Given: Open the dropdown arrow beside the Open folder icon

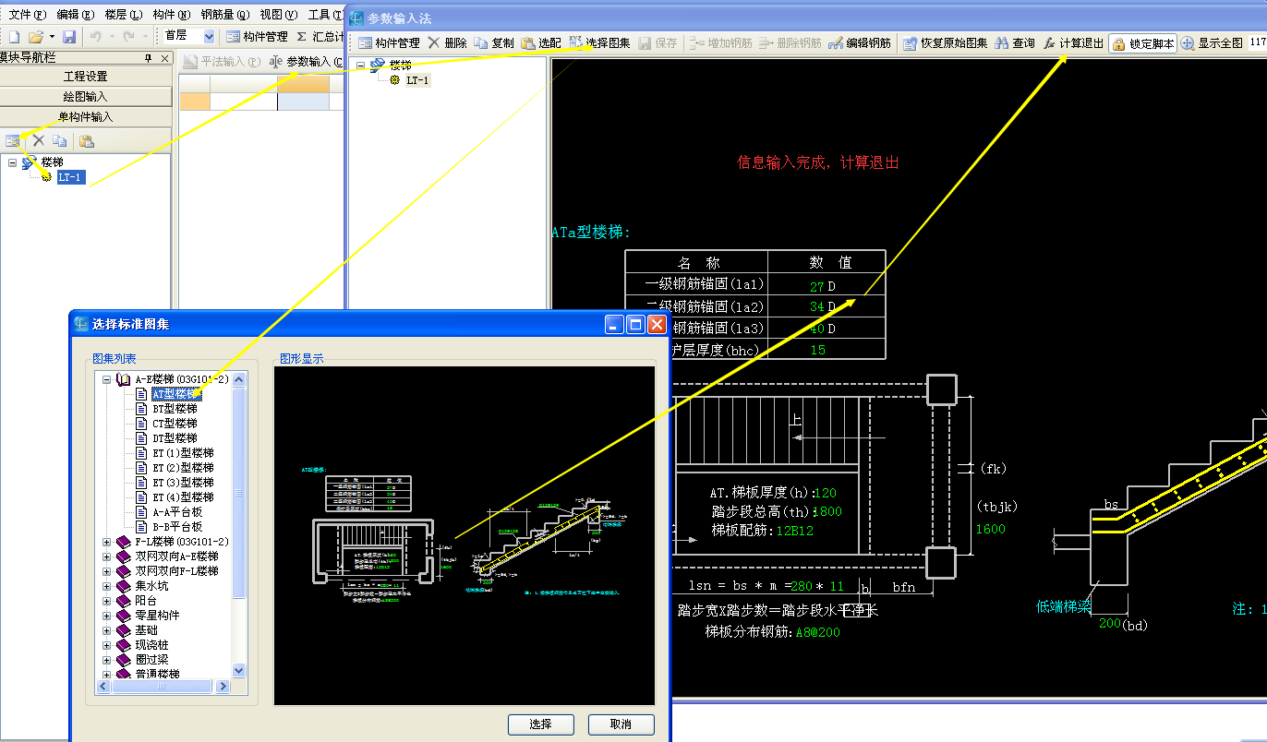Looking at the screenshot, I should [x=51, y=37].
